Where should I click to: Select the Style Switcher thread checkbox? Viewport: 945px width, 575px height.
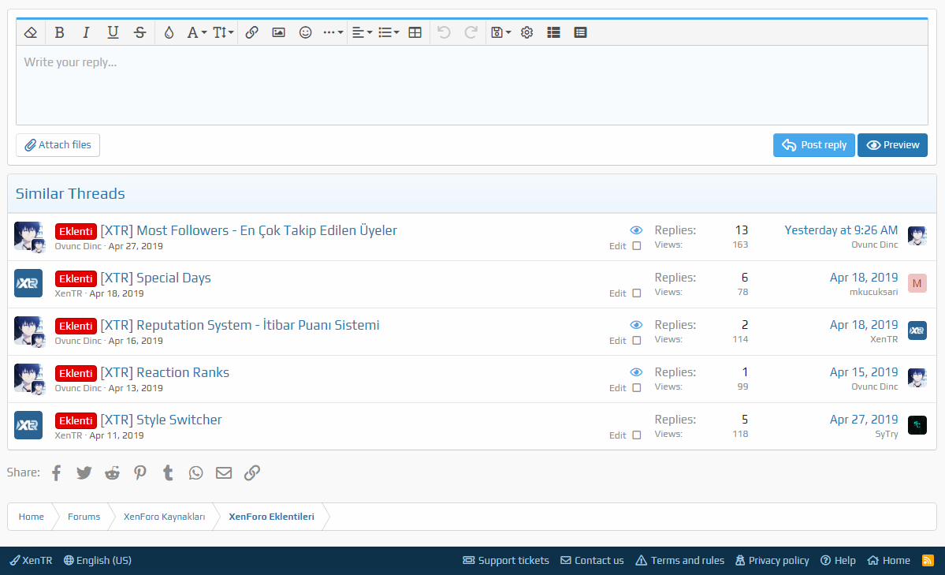click(x=637, y=435)
